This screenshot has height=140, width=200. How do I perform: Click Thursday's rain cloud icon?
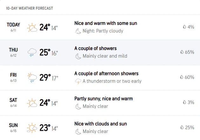[x=32, y=52]
